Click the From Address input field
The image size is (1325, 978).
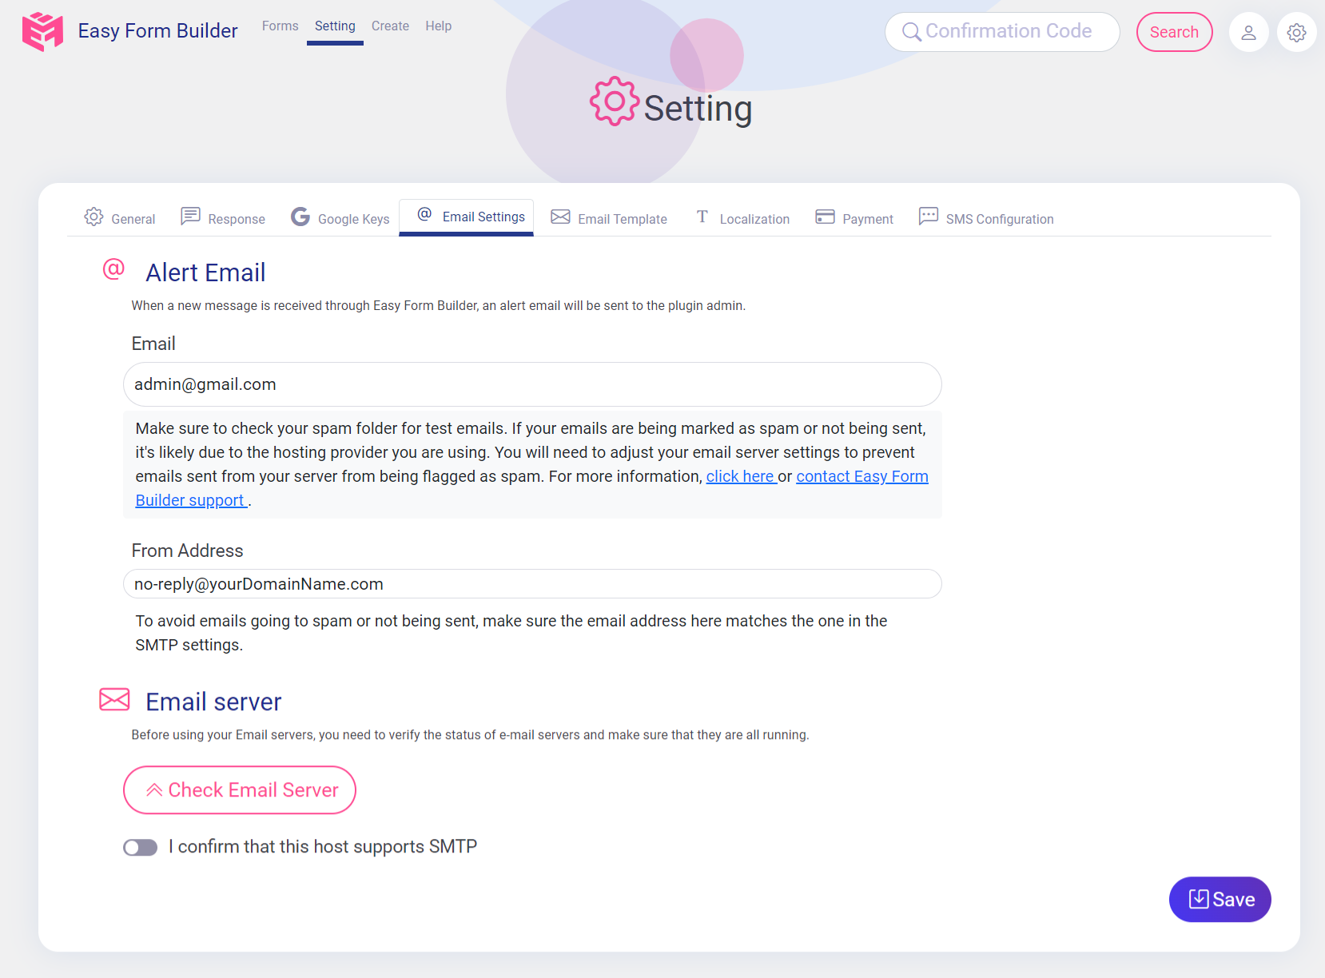click(x=532, y=584)
